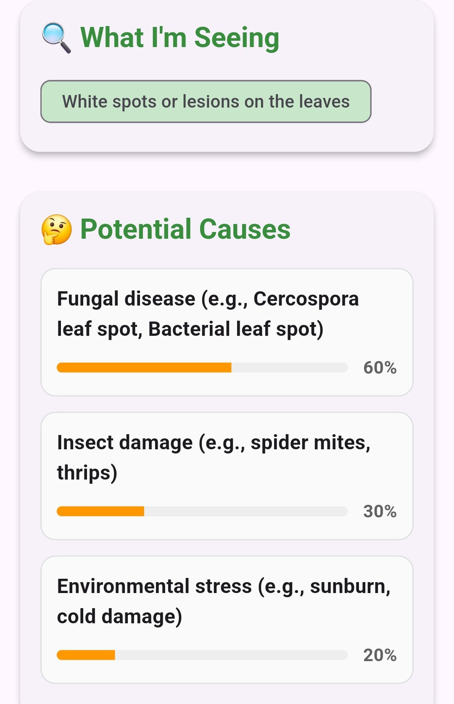
Task: Click the 20% percentage label
Action: (380, 655)
